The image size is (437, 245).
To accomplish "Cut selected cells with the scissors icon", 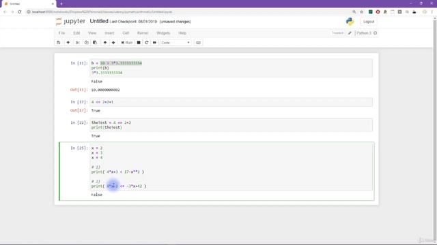I will click(x=78, y=42).
